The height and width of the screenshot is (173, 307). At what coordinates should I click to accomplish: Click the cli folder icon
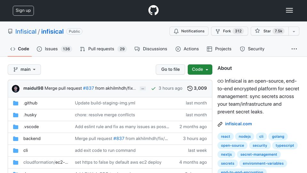[x=16, y=151]
